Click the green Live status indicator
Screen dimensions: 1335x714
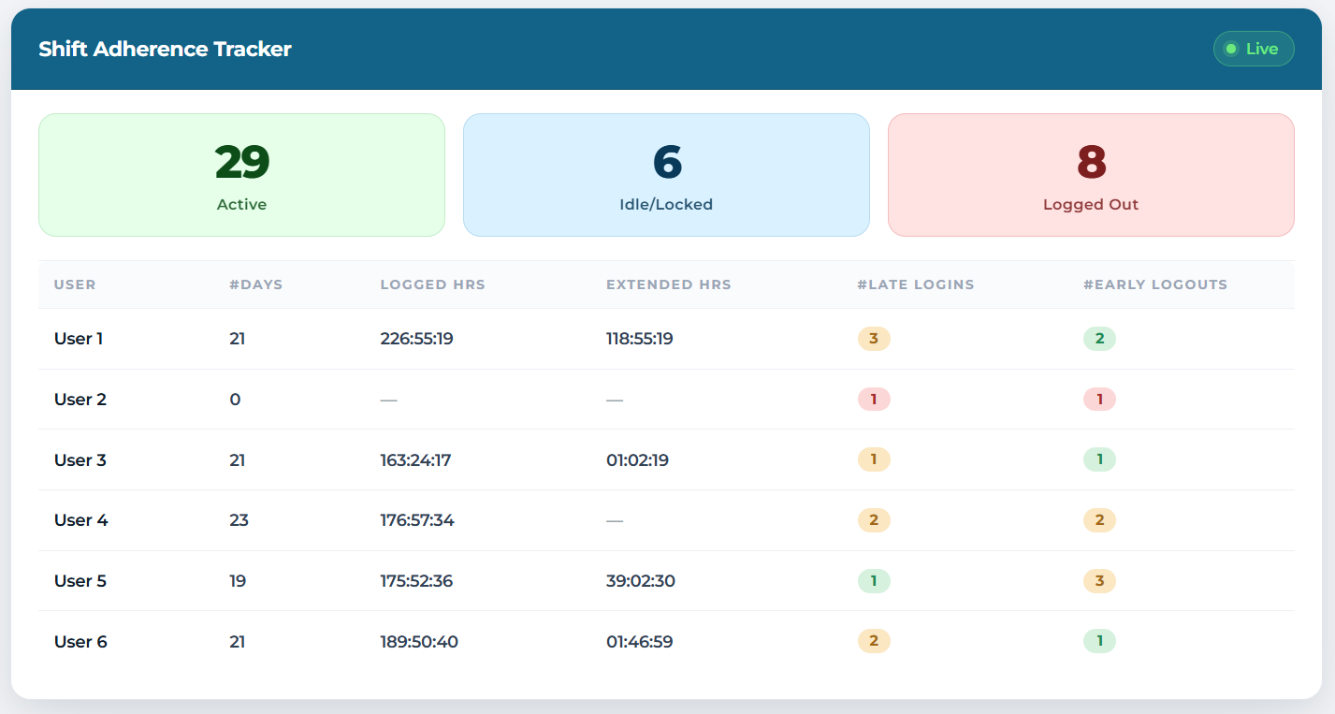click(1253, 49)
